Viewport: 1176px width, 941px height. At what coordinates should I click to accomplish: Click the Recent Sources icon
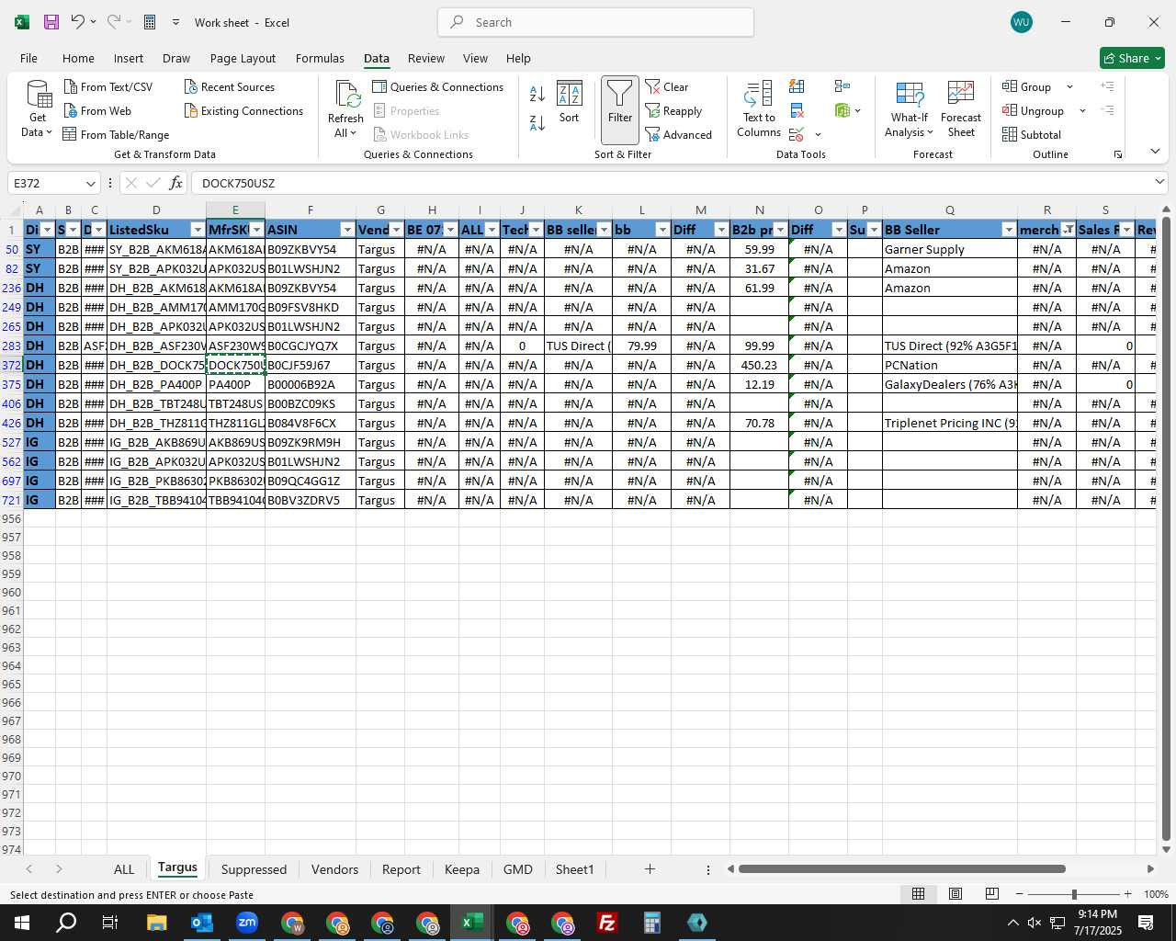pos(191,86)
